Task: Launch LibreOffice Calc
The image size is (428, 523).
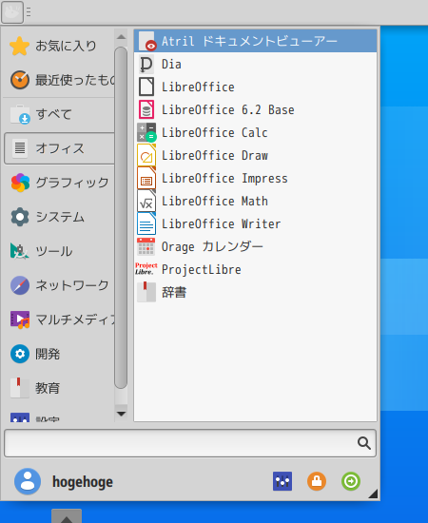Action: pos(255,132)
